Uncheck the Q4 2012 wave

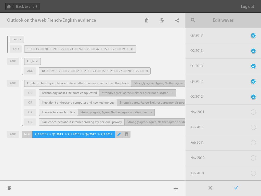click(x=253, y=81)
